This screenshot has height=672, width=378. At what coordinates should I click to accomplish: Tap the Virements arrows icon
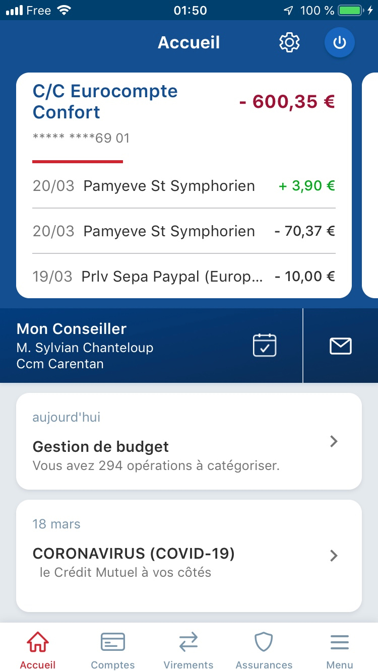coord(188,643)
